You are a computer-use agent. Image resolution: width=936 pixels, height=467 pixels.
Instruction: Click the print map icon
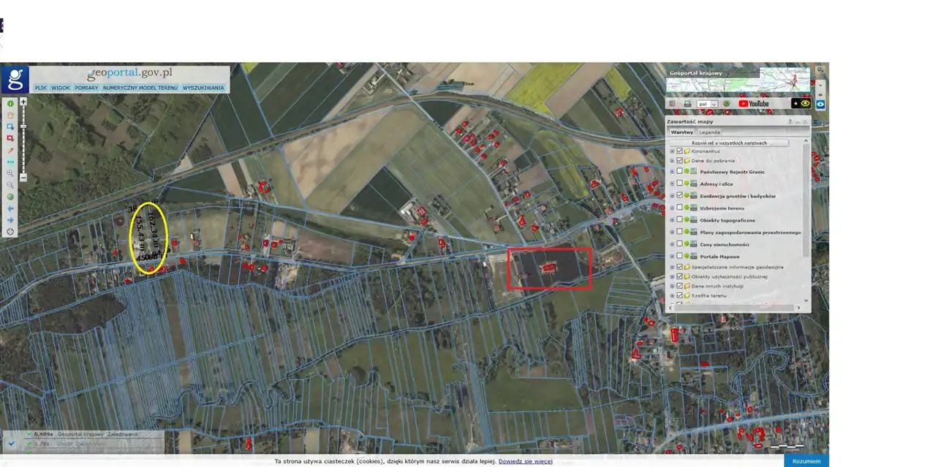click(x=687, y=104)
